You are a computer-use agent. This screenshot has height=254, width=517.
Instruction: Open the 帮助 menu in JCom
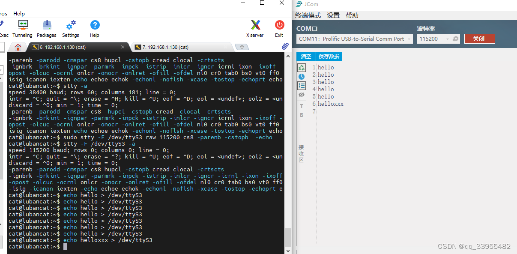tap(352, 15)
